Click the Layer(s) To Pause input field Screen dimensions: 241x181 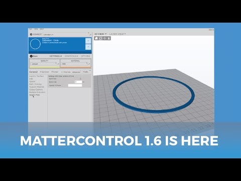click(x=75, y=85)
